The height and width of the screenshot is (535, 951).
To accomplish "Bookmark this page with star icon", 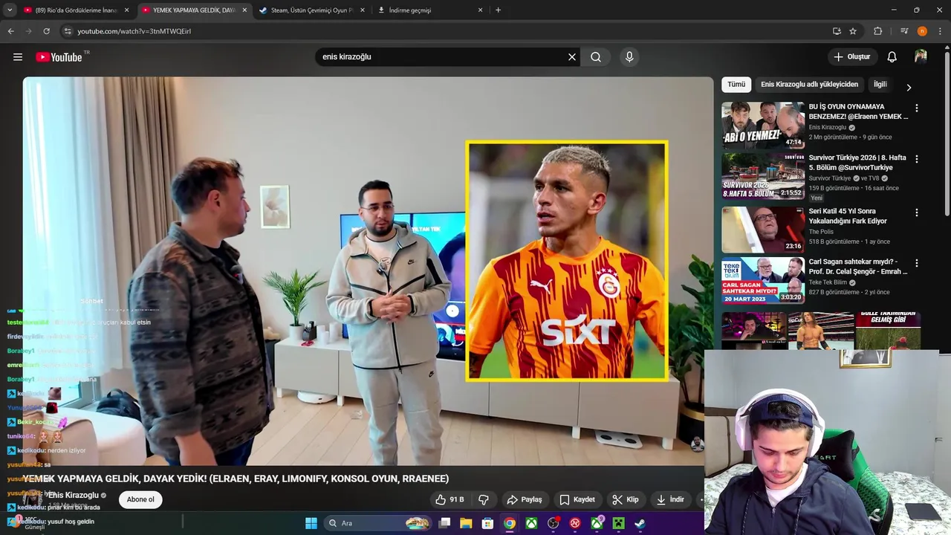I will pos(853,31).
